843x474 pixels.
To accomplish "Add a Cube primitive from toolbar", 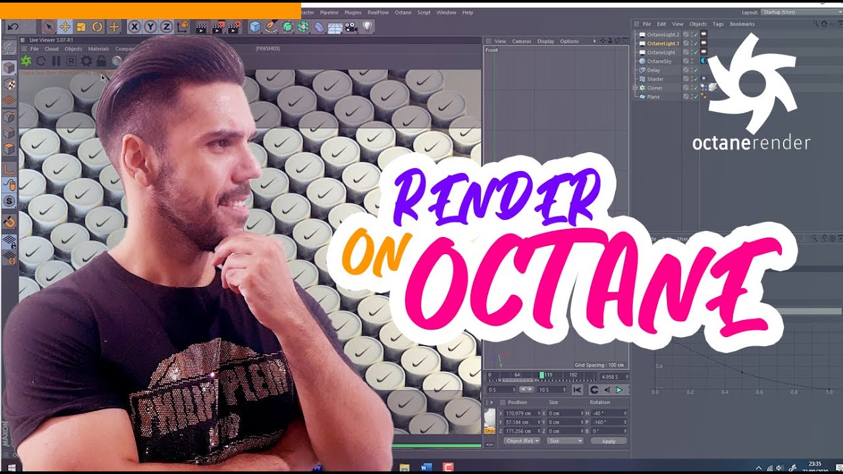I will [x=255, y=27].
